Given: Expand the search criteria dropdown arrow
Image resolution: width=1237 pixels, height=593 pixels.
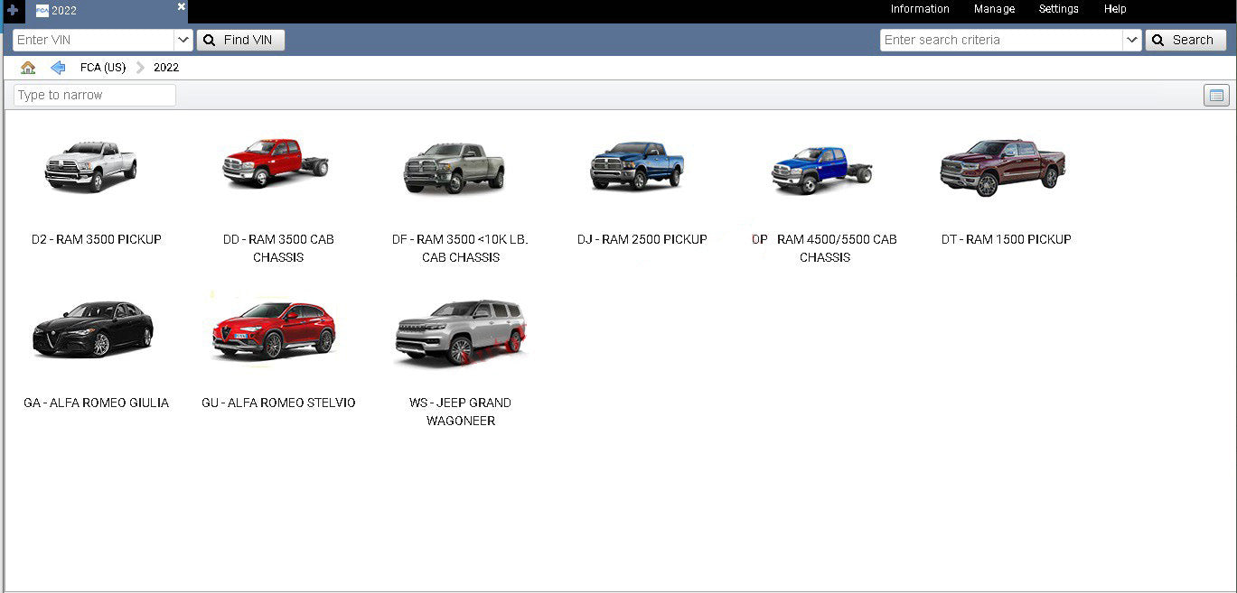Looking at the screenshot, I should click(1132, 40).
